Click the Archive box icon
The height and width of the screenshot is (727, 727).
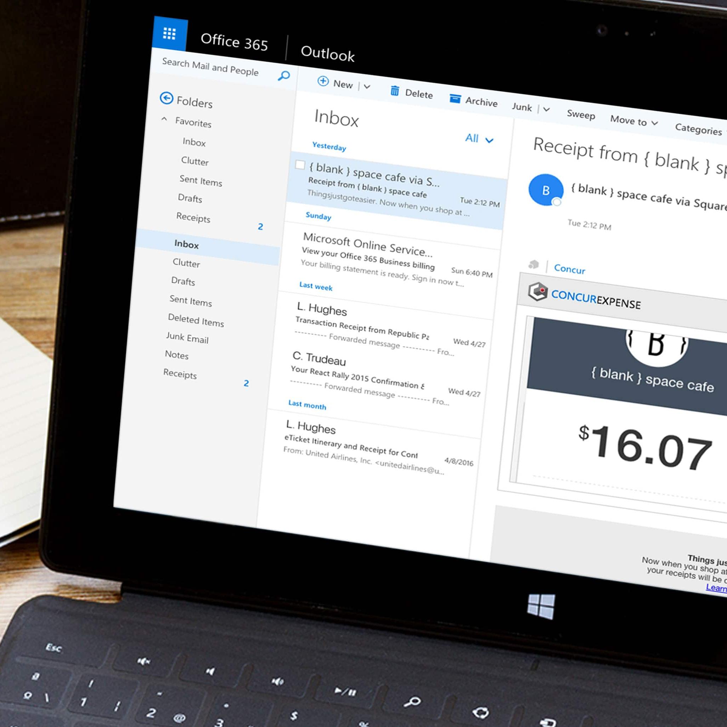pos(455,98)
